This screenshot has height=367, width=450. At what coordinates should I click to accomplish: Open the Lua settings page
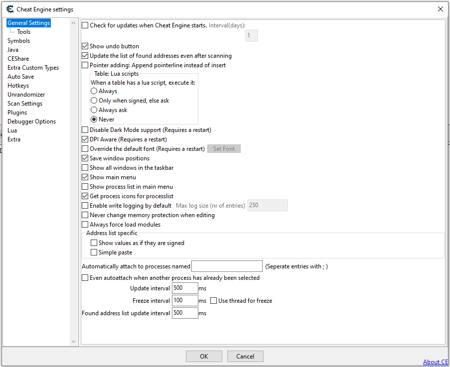pyautogui.click(x=12, y=130)
